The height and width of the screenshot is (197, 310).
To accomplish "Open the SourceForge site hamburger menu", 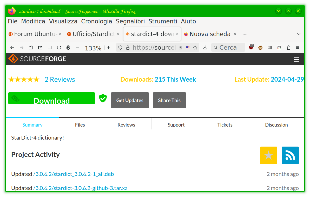I will [296, 59].
